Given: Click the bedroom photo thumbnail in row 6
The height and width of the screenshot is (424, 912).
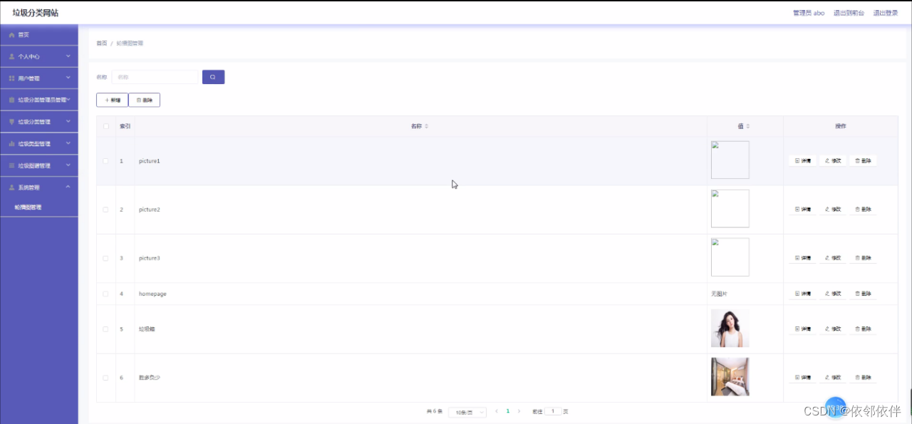Looking at the screenshot, I should tap(730, 377).
